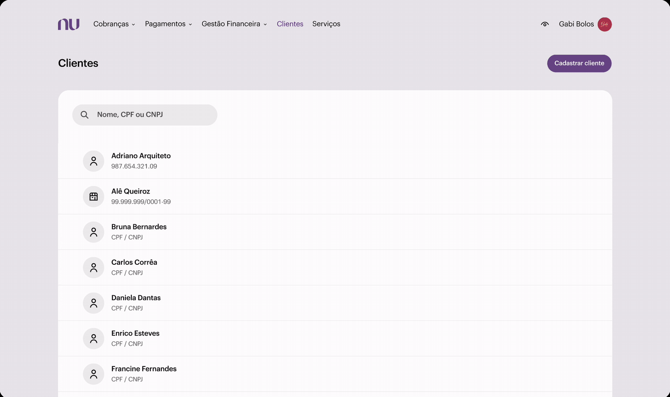Click the CPF number 987.654.321.09
The image size is (670, 397).
(x=134, y=166)
